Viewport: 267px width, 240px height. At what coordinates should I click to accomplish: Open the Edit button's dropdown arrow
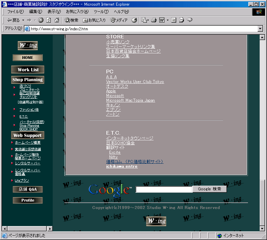coord(168,20)
